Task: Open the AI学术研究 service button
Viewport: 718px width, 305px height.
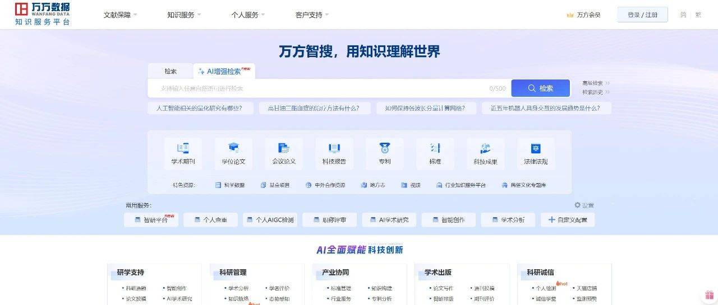Action: (389, 220)
